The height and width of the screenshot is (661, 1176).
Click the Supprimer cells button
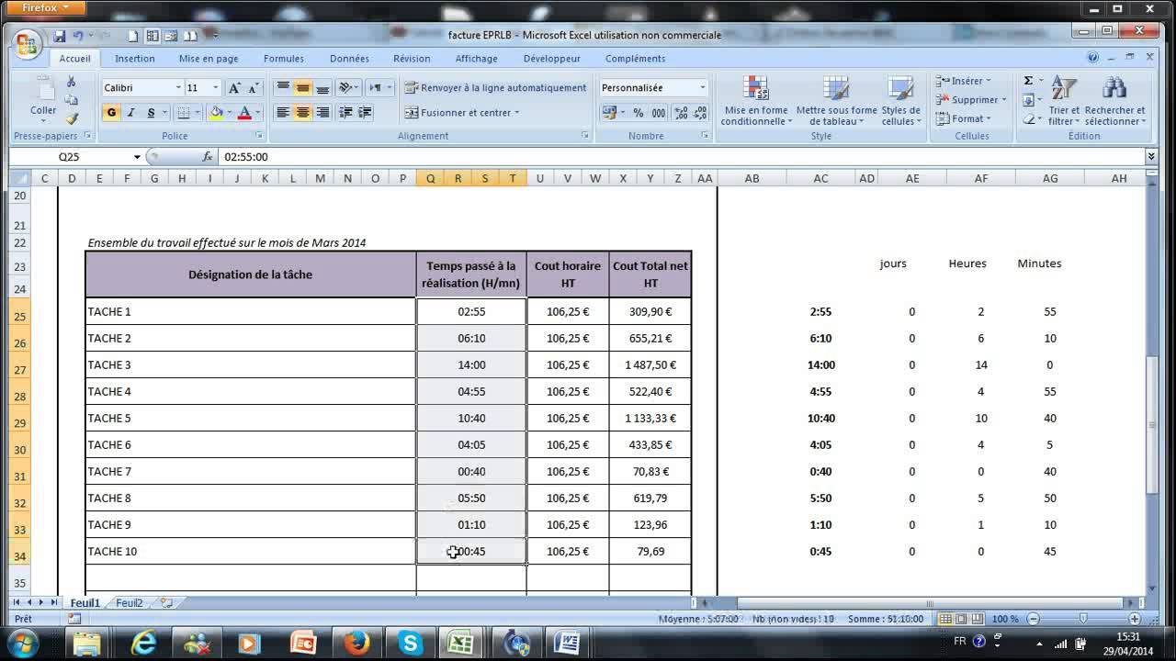[x=970, y=100]
